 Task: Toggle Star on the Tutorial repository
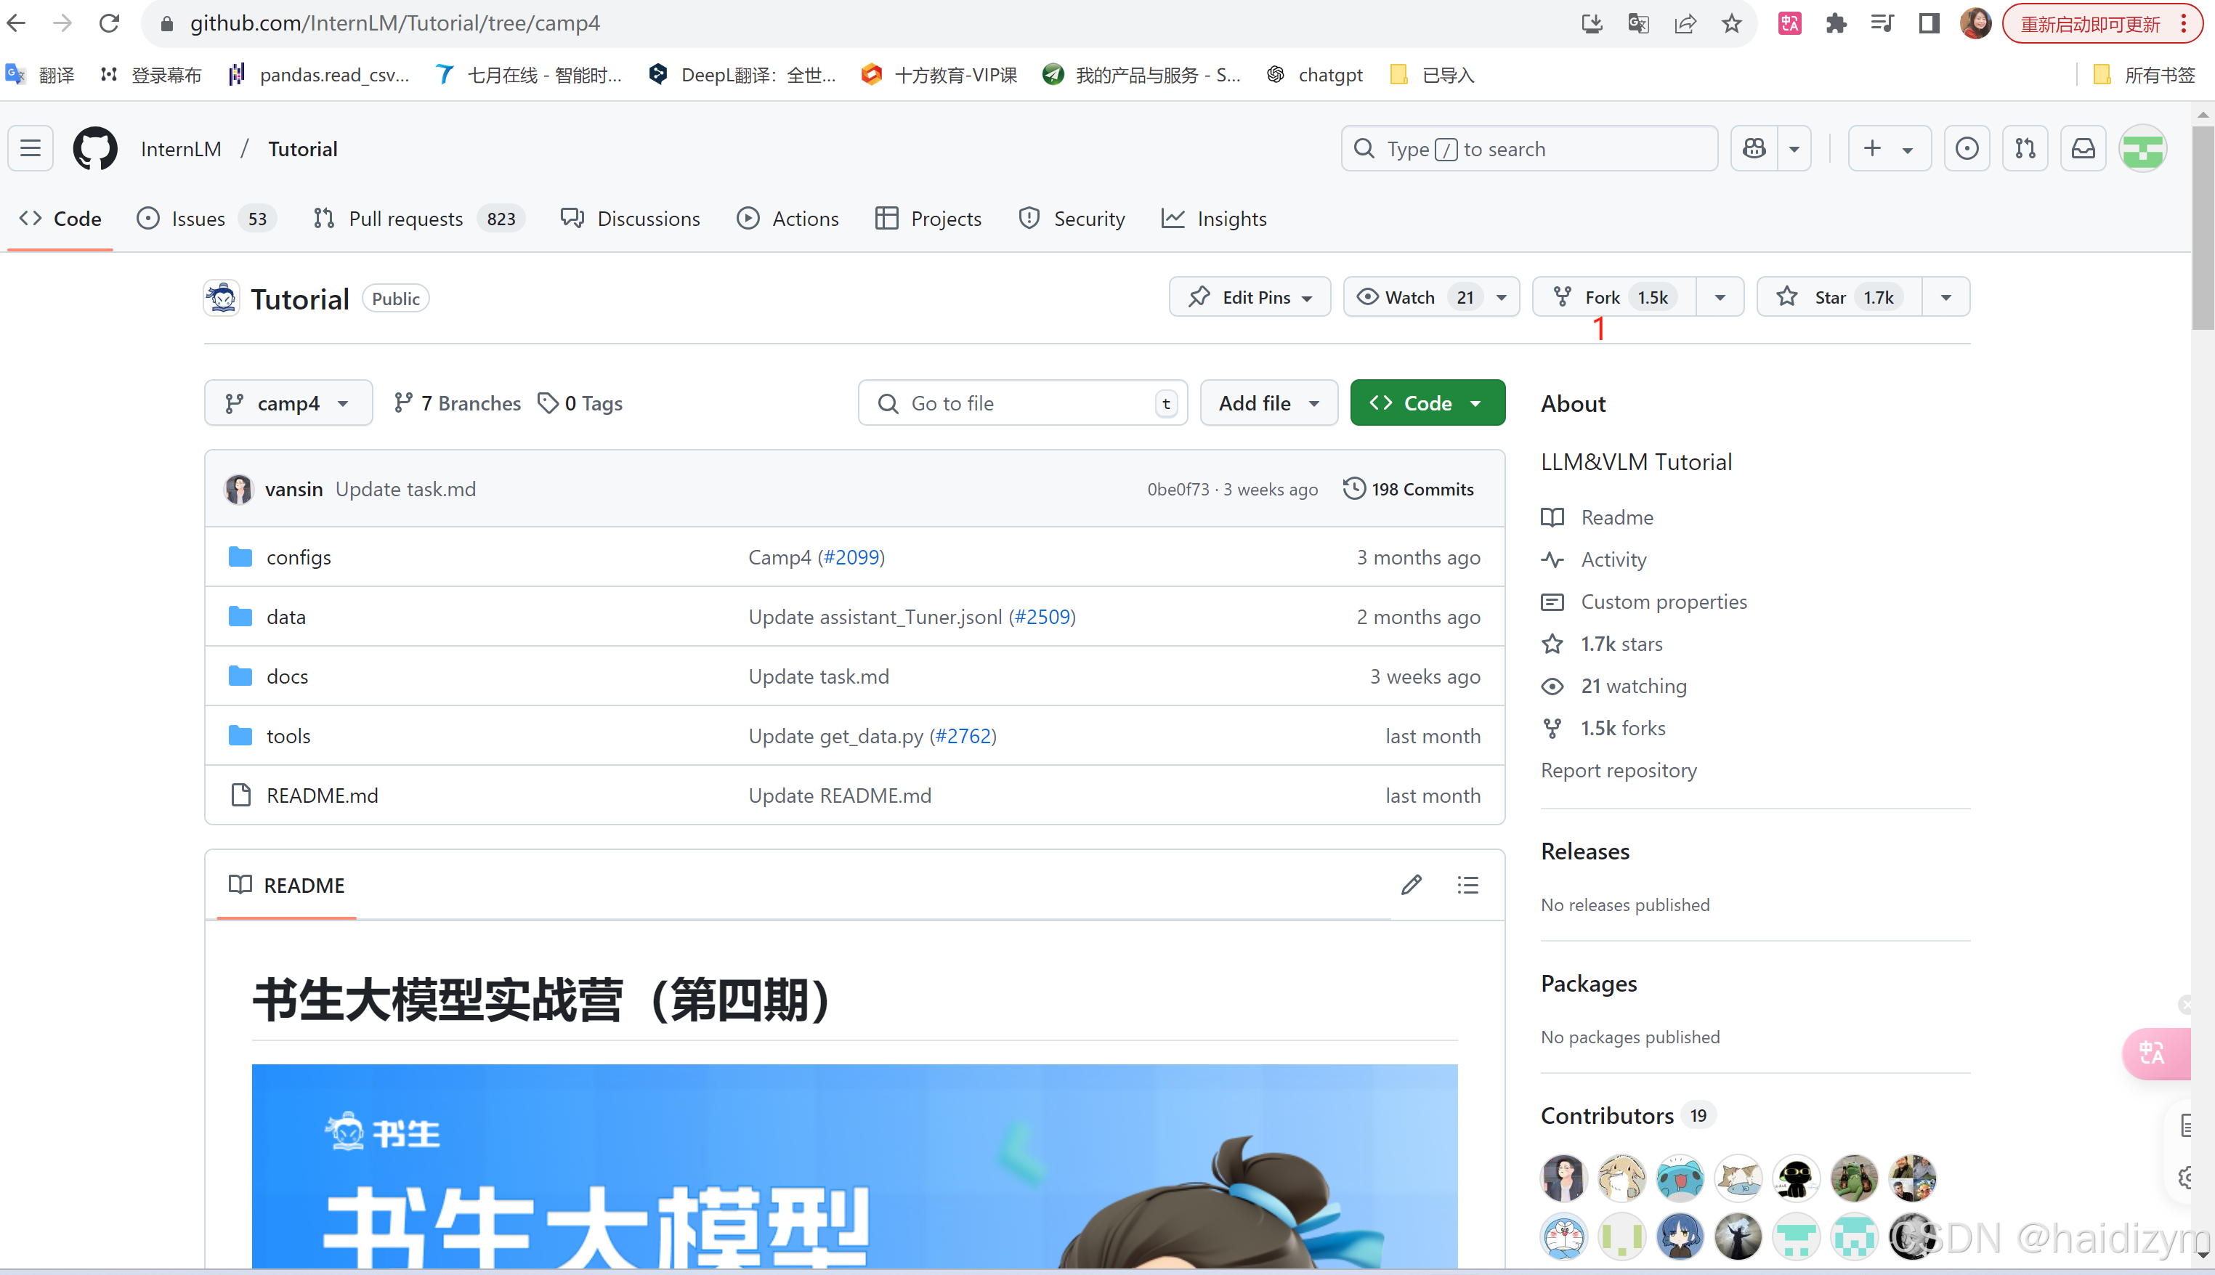click(1839, 297)
